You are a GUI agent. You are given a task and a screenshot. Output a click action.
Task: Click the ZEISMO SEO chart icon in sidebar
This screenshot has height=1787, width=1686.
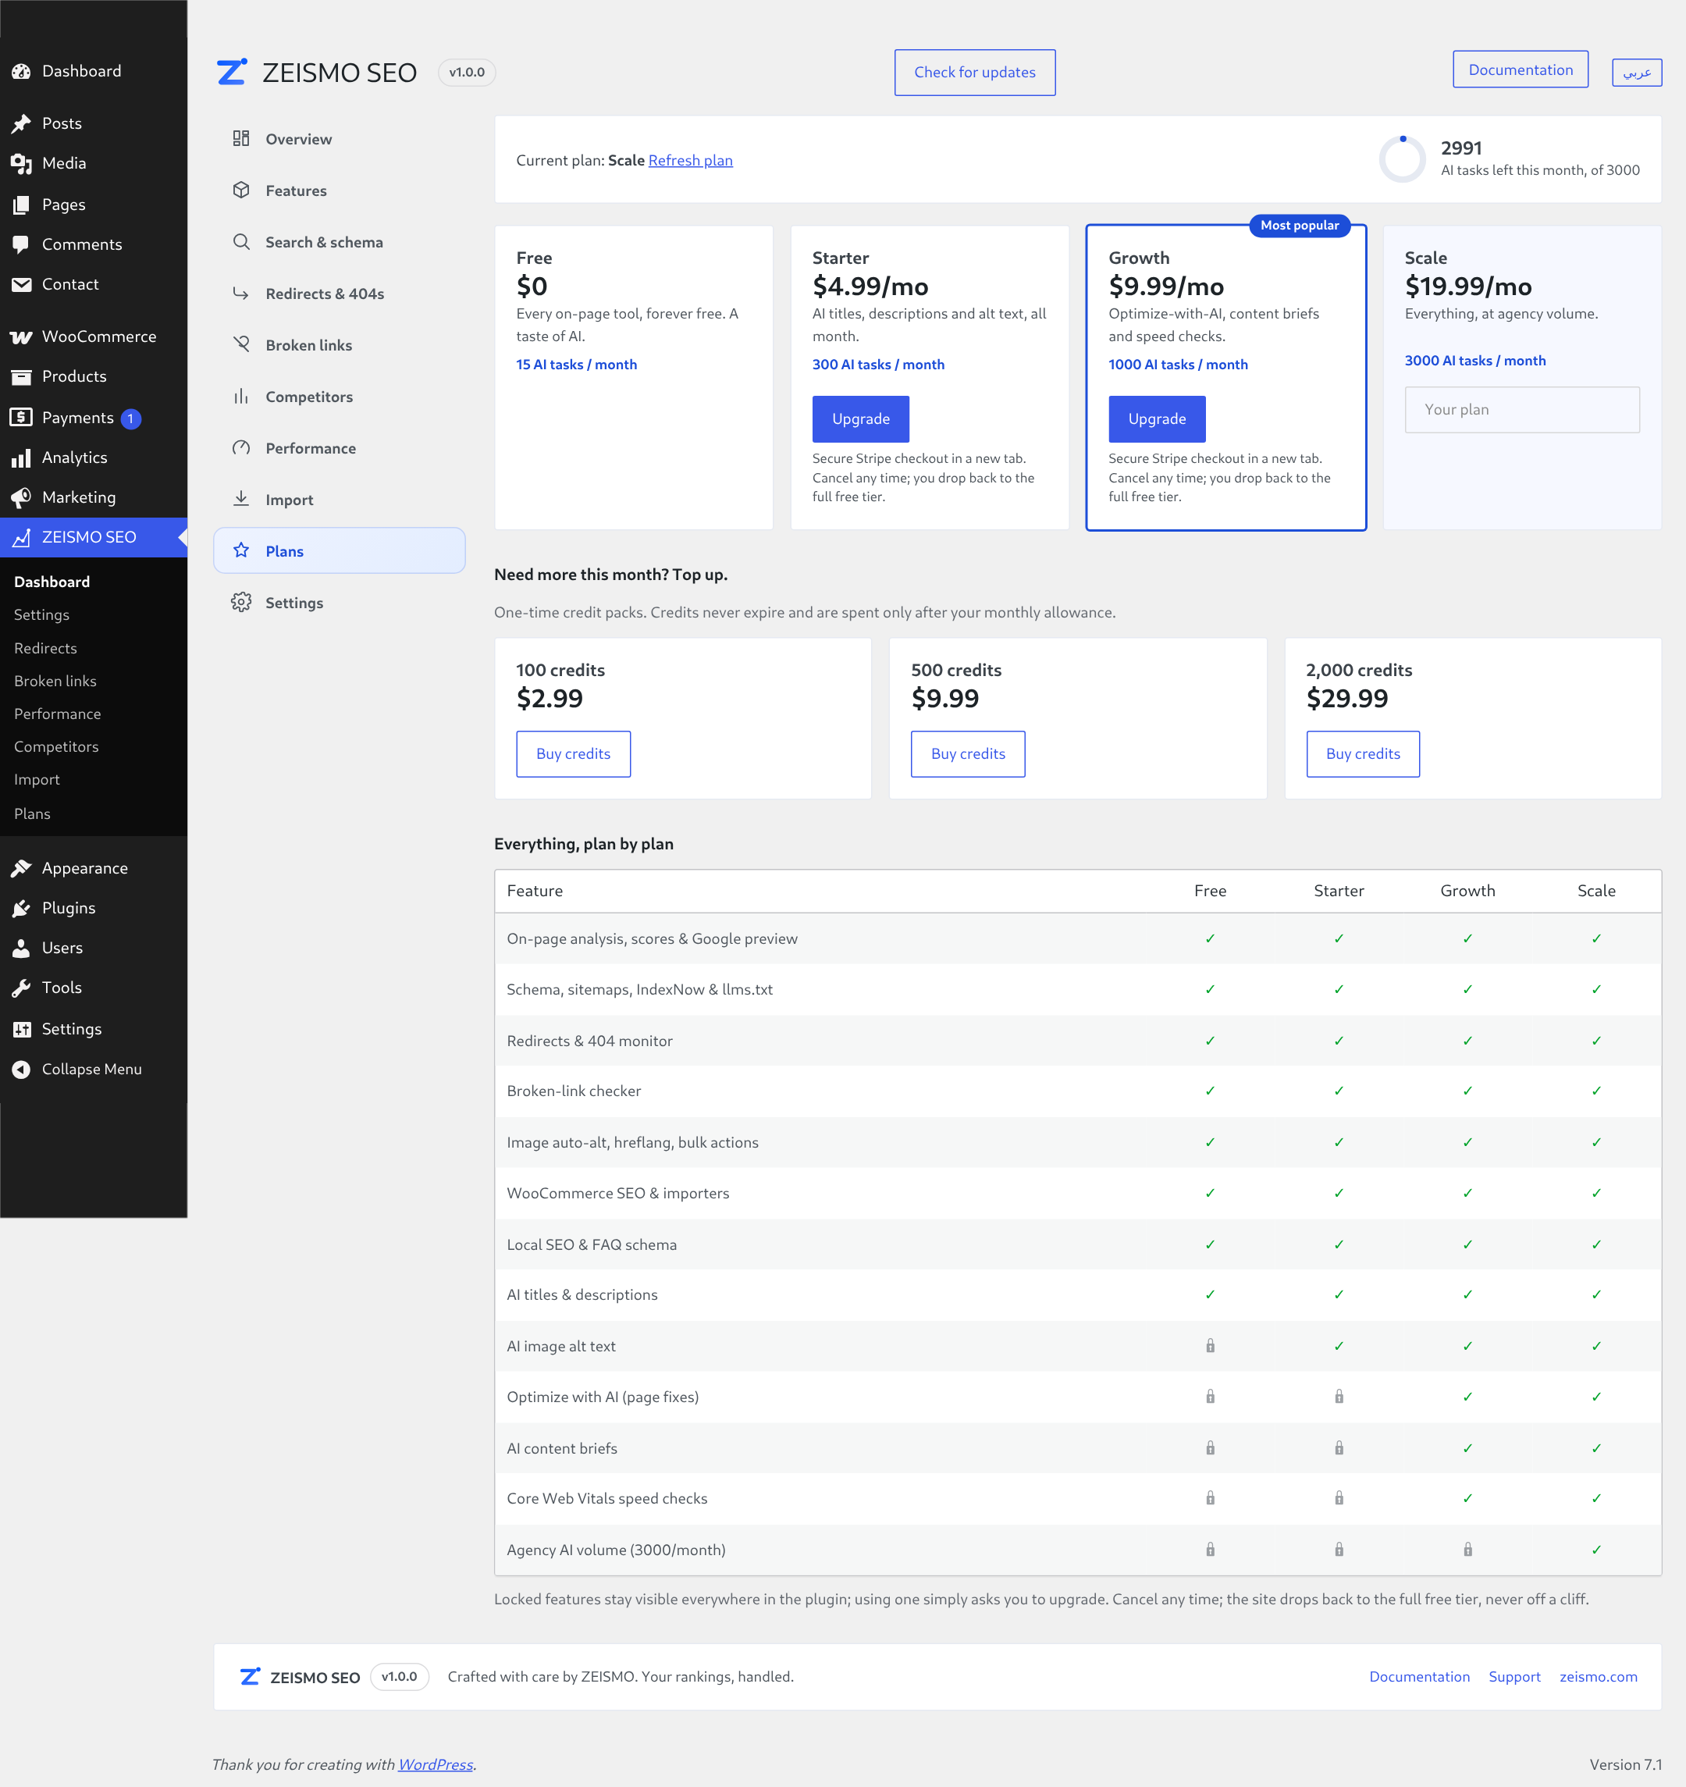(x=22, y=538)
